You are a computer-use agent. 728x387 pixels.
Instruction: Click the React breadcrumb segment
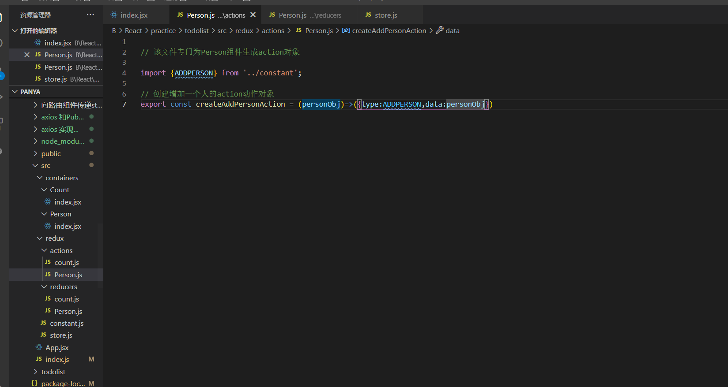coord(133,30)
